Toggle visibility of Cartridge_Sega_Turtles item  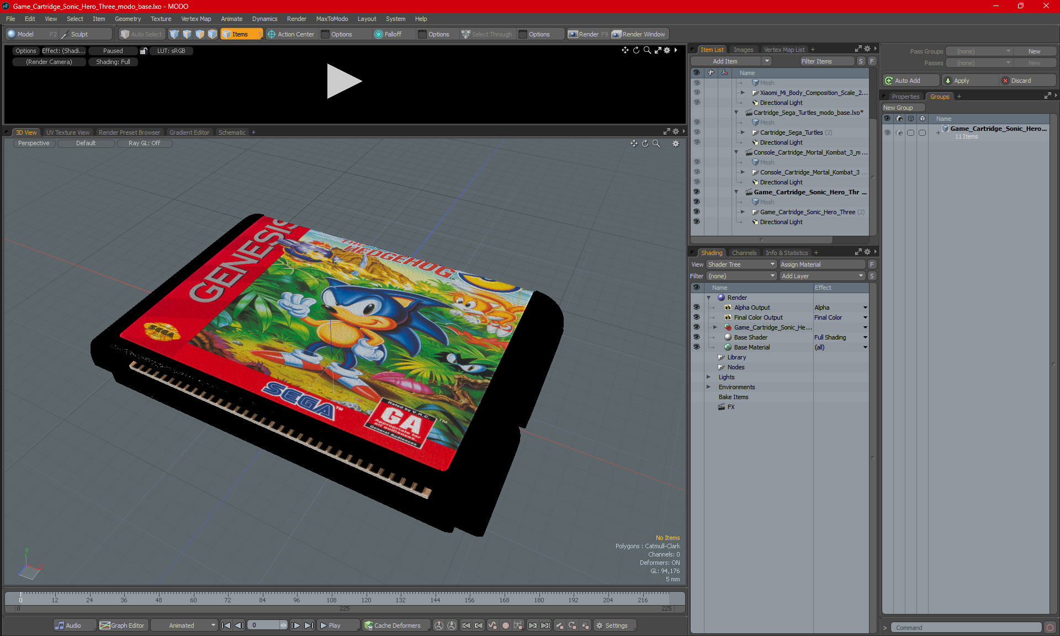[697, 132]
